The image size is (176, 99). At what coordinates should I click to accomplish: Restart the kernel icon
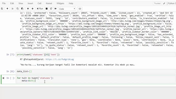coord(51,9)
